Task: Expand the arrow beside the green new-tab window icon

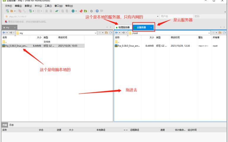Action: [33, 11]
